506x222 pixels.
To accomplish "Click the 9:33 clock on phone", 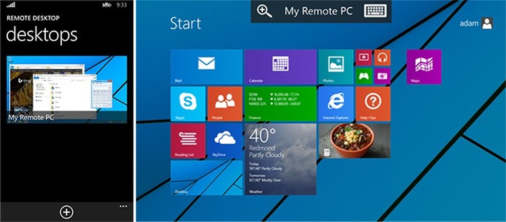I will point(121,5).
